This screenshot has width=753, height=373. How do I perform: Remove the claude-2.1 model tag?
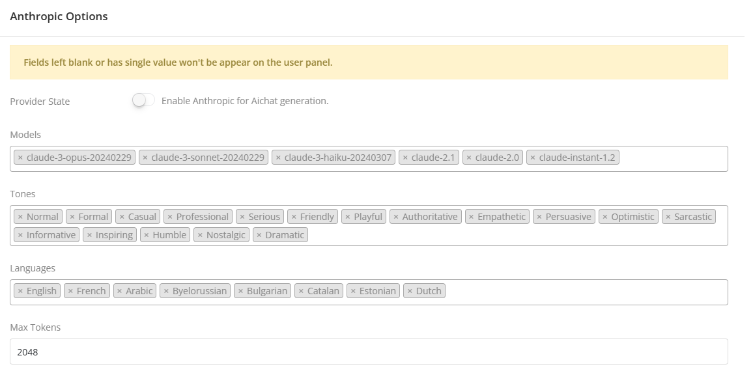[405, 158]
